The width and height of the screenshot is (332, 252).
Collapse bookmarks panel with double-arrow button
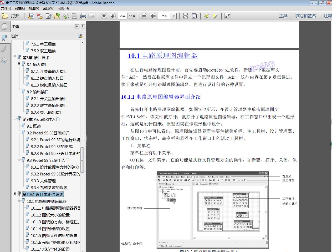77,26
